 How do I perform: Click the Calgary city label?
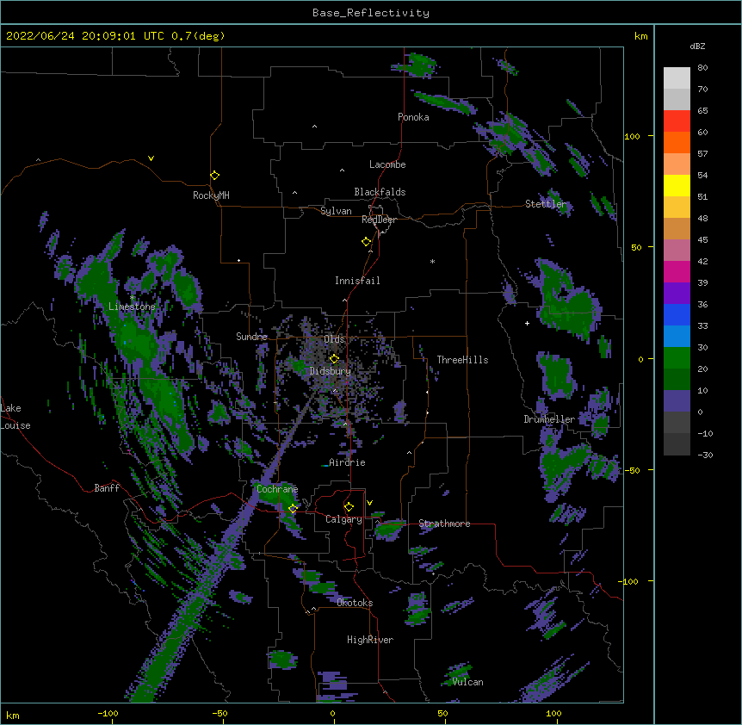343,519
